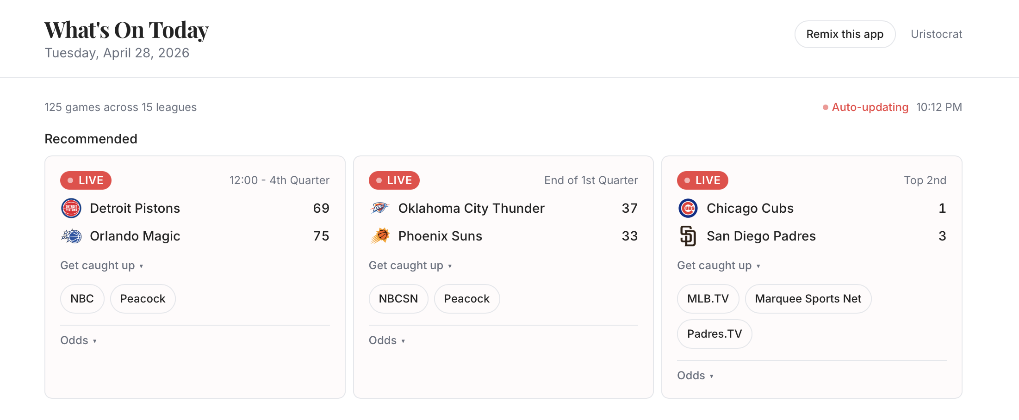Select the Padres.TV channel chip

click(715, 334)
